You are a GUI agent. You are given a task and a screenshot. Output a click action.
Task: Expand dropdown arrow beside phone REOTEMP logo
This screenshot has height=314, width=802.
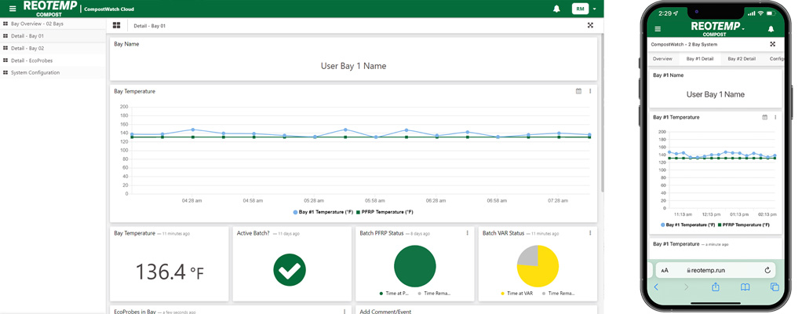pos(743,29)
